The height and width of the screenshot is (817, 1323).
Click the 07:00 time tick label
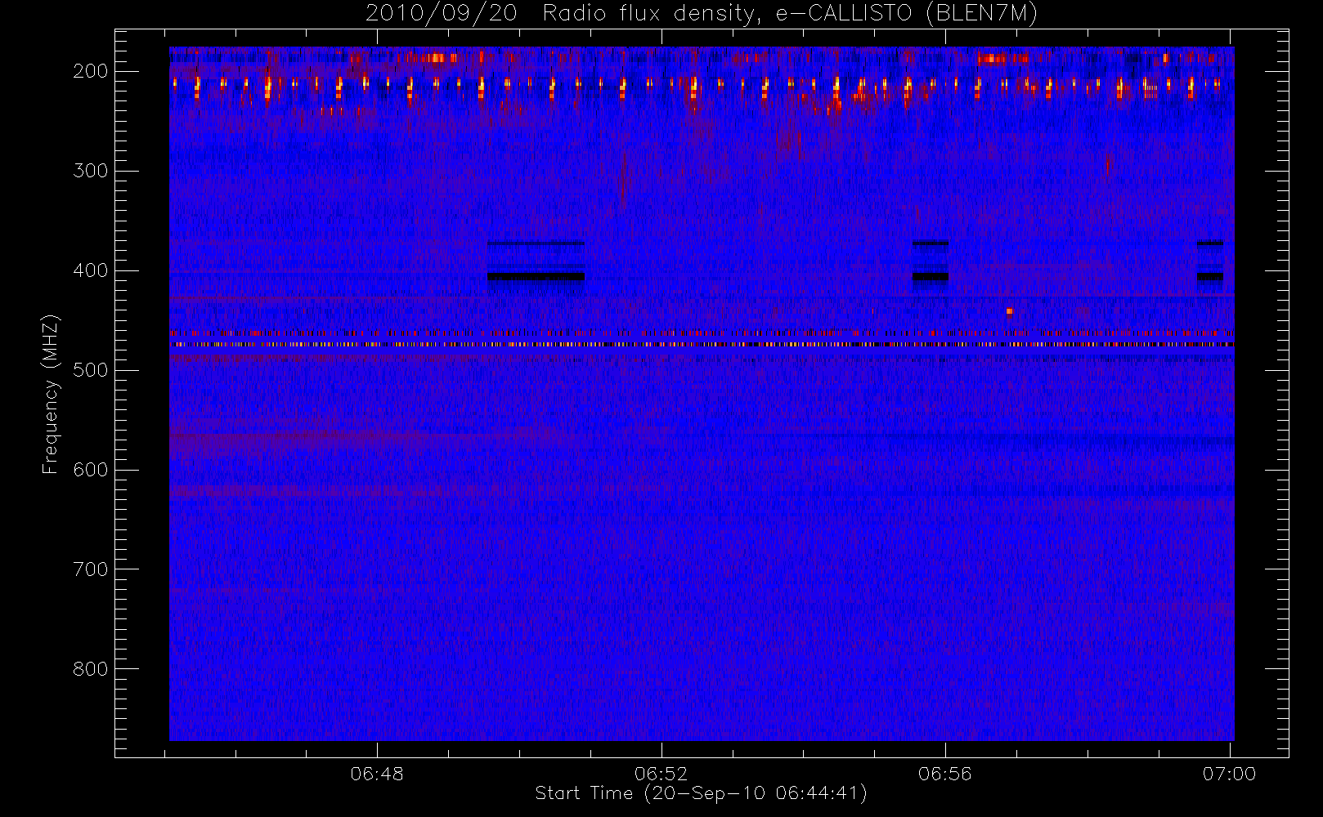pos(1229,774)
